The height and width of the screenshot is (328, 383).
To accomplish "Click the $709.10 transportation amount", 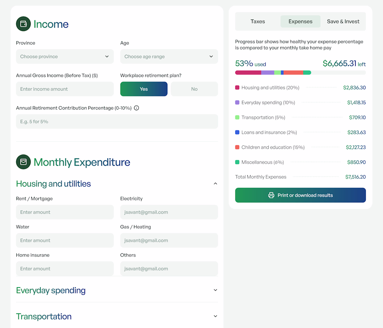I will click(x=357, y=117).
